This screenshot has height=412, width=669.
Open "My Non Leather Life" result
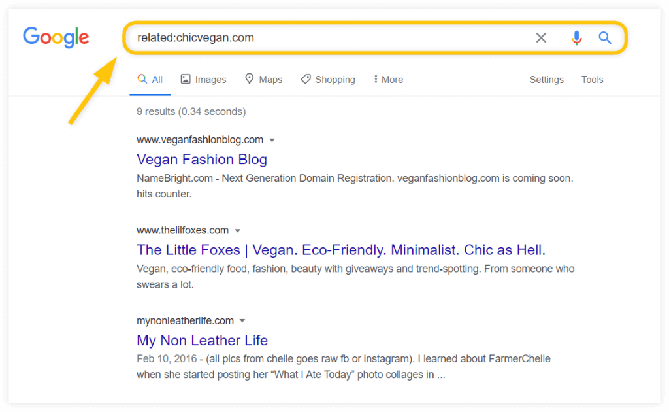(x=202, y=340)
